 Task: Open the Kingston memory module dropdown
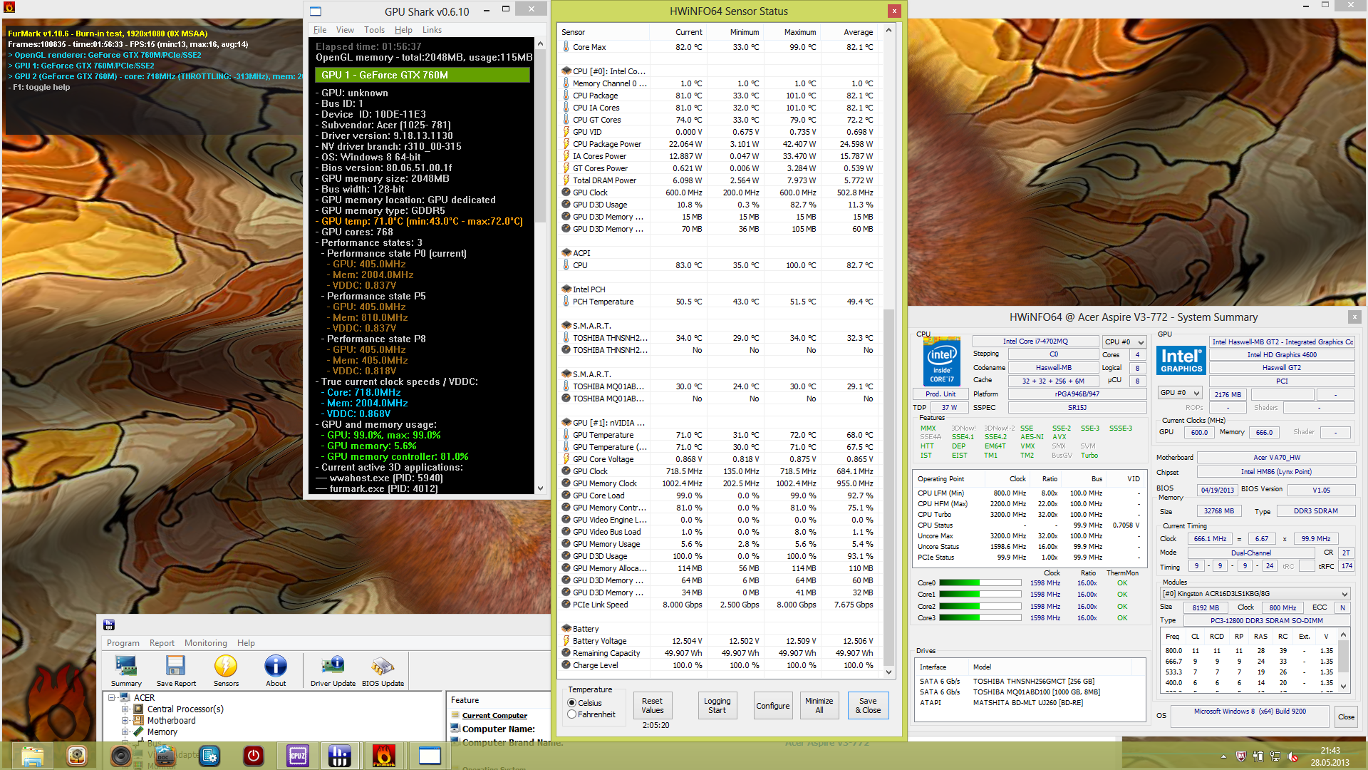point(1255,594)
